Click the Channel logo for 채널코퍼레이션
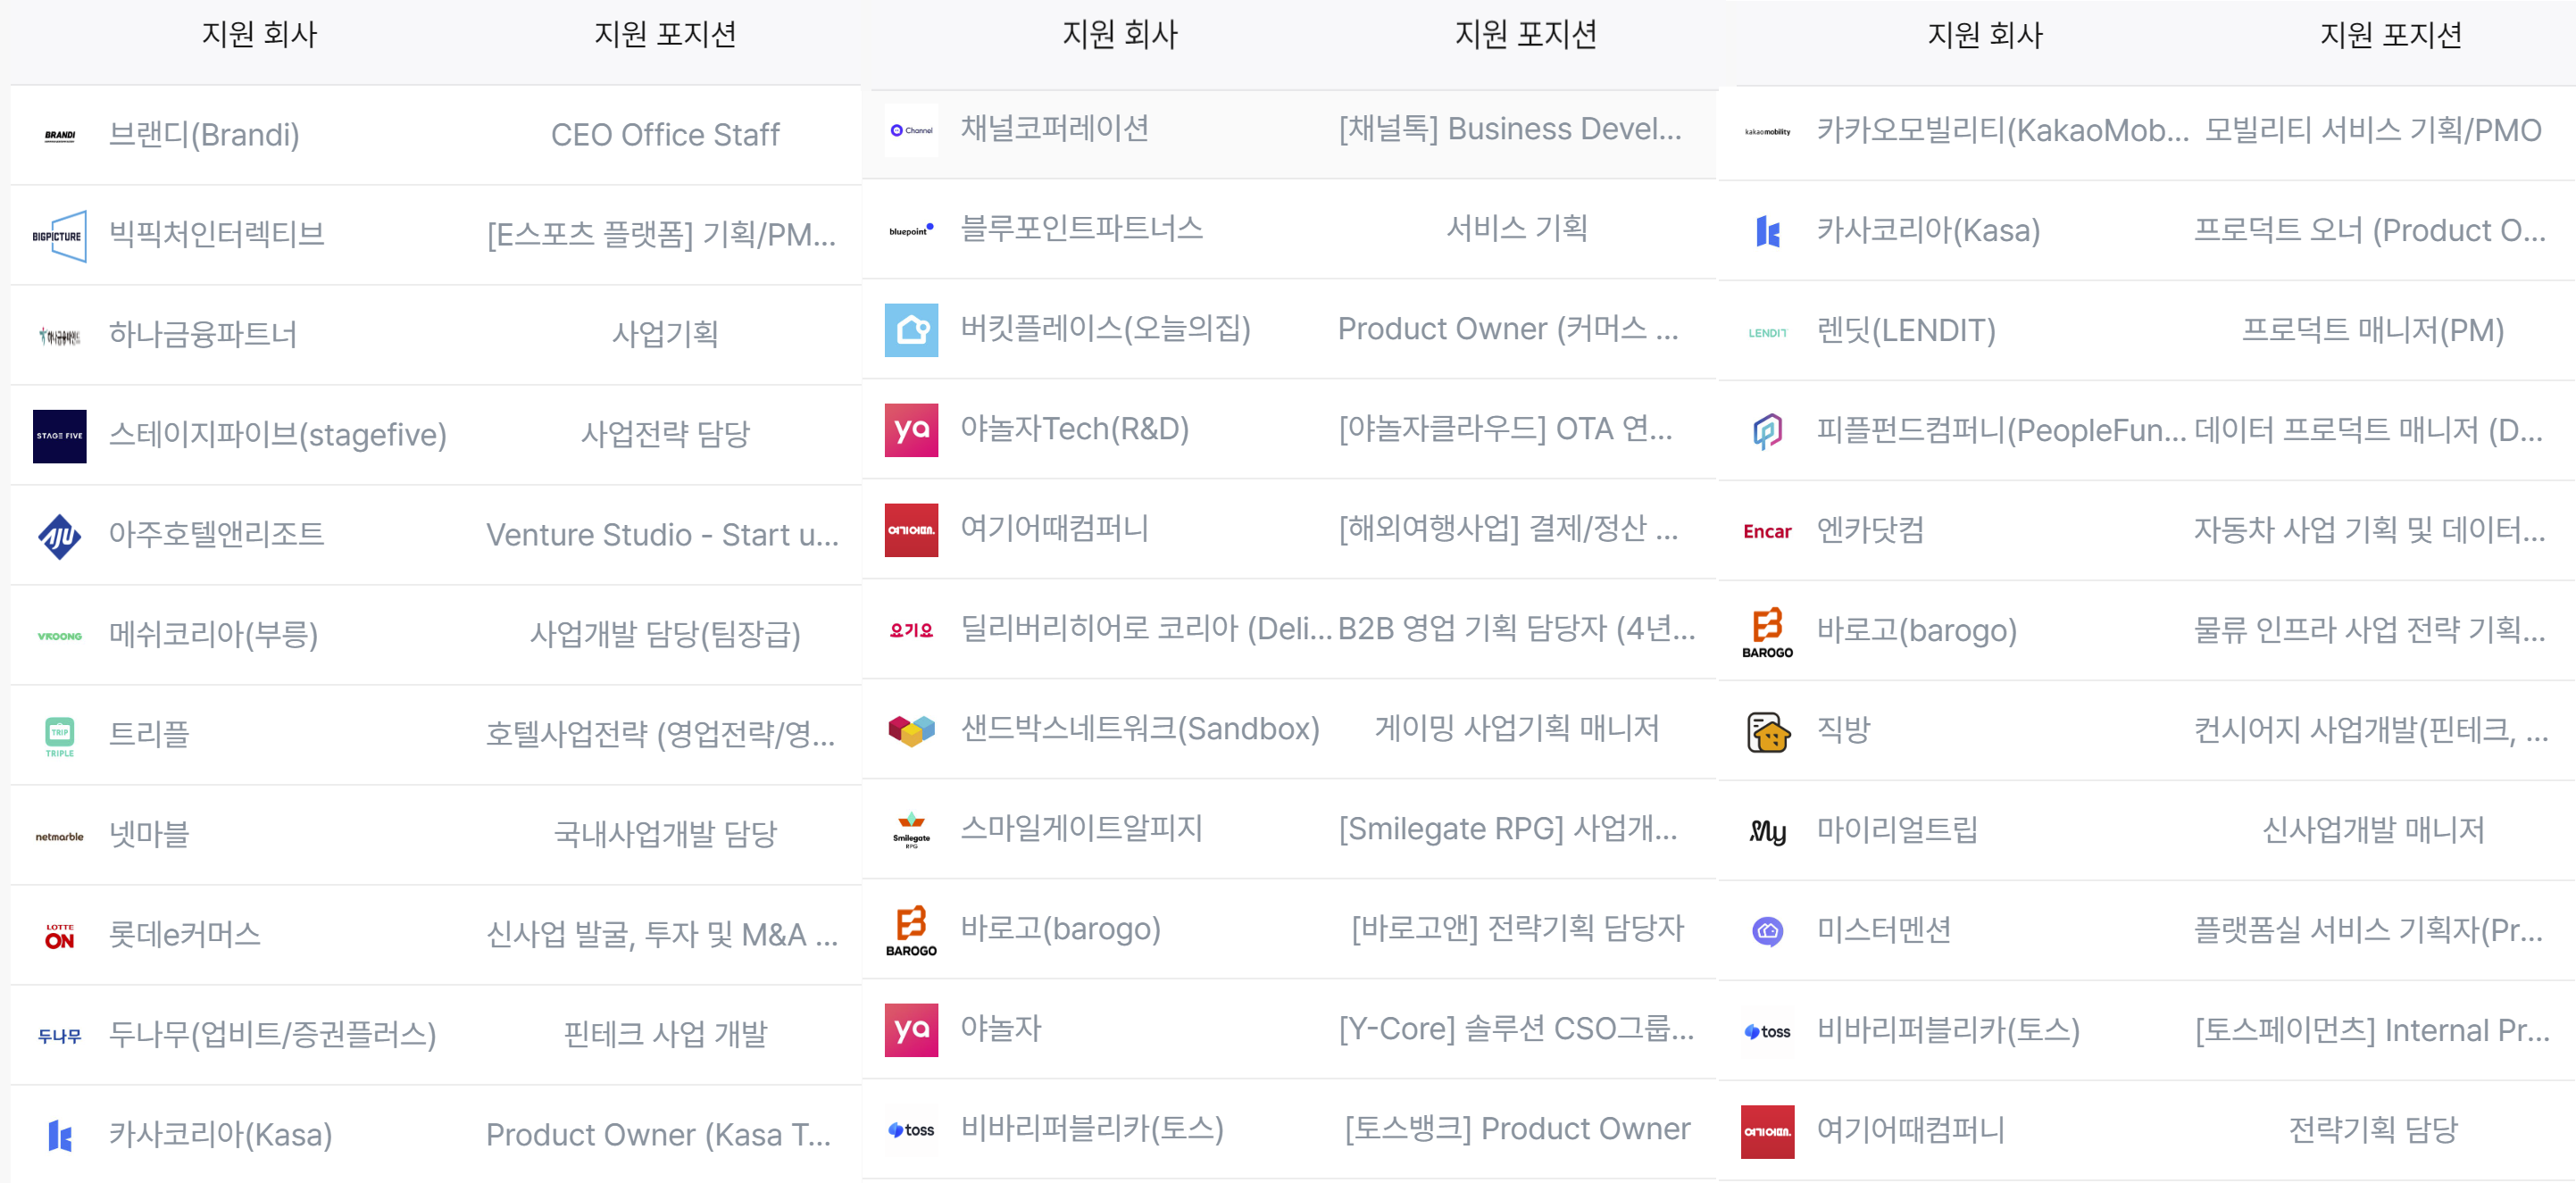 911,130
